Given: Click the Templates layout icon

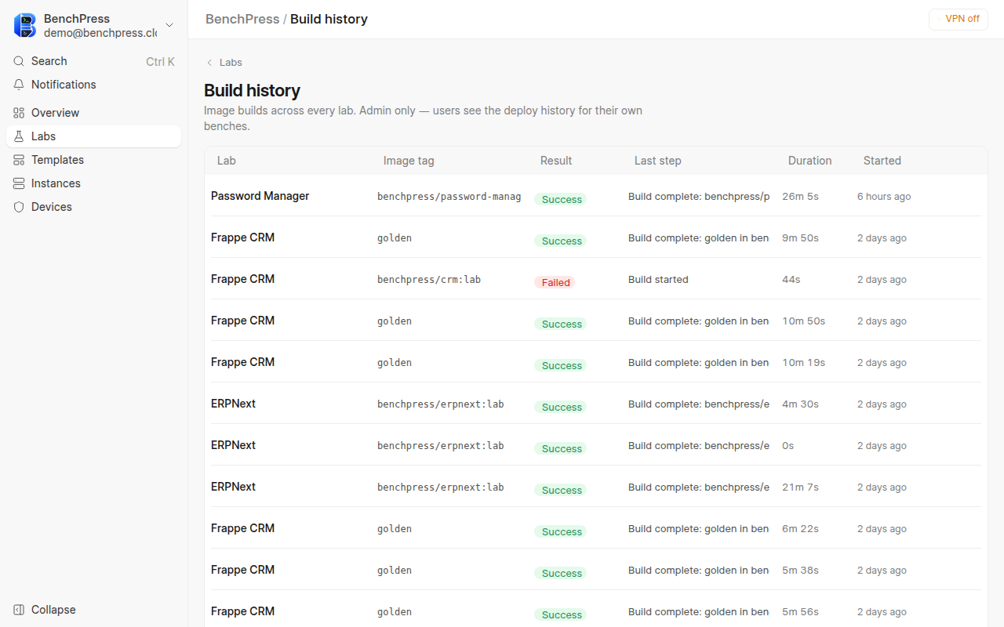Looking at the screenshot, I should click(x=19, y=160).
